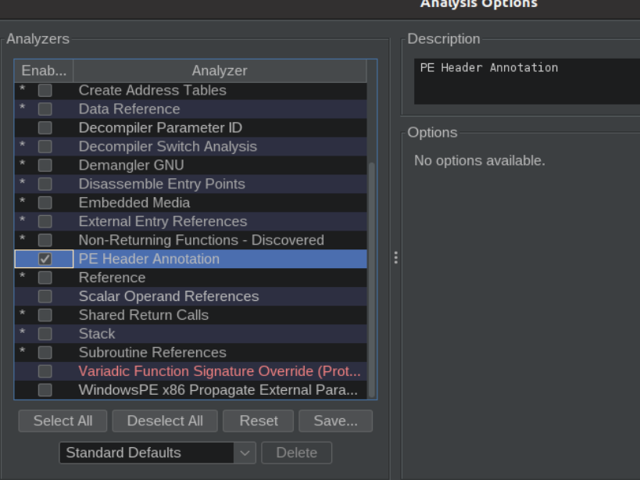Viewport: 640px width, 480px height.
Task: Select the Shared Return Calls analyzer row
Action: (191, 315)
